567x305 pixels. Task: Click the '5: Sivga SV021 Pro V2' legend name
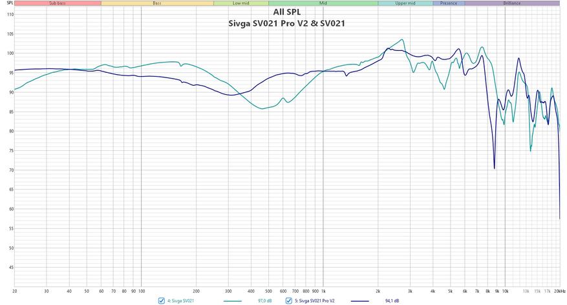click(x=315, y=300)
